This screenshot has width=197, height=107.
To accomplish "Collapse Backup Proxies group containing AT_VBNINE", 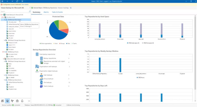I will point(4,75).
